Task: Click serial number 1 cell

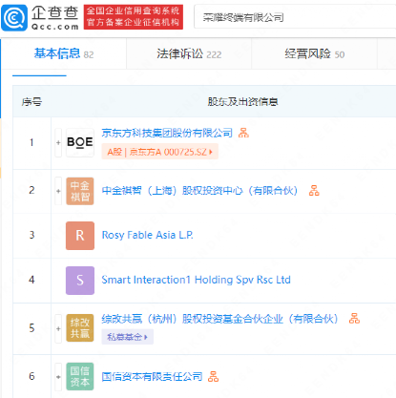Action: 31,142
